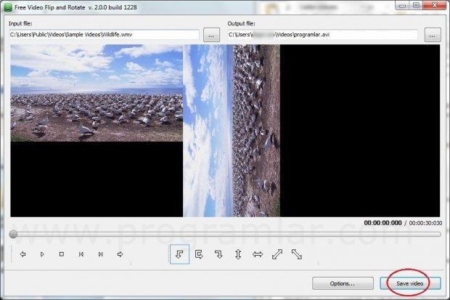
Task: Flip video vertically icon
Action: click(238, 254)
